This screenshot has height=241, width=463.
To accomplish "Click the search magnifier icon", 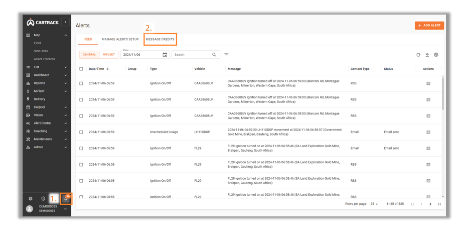I will 214,55.
